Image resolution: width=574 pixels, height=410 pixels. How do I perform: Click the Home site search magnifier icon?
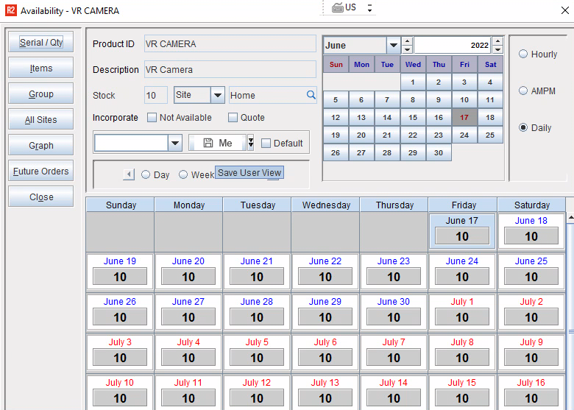click(x=311, y=95)
